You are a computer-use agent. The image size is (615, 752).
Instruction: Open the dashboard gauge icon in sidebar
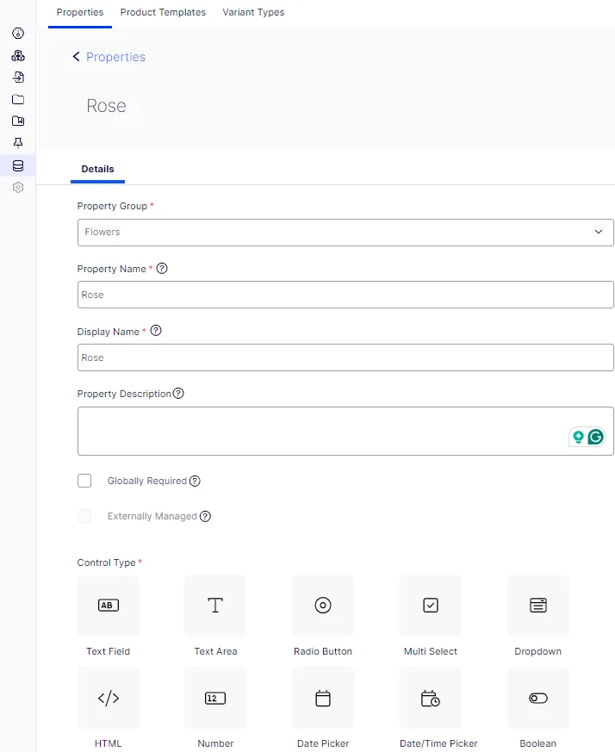18,33
